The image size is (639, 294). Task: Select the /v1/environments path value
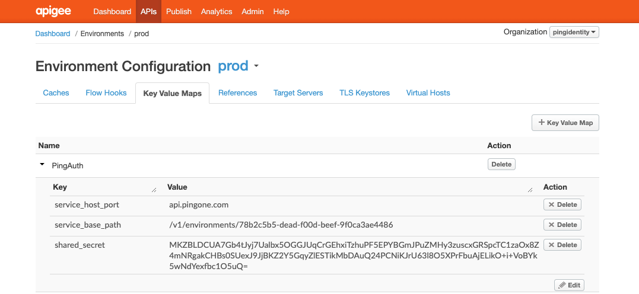(281, 225)
